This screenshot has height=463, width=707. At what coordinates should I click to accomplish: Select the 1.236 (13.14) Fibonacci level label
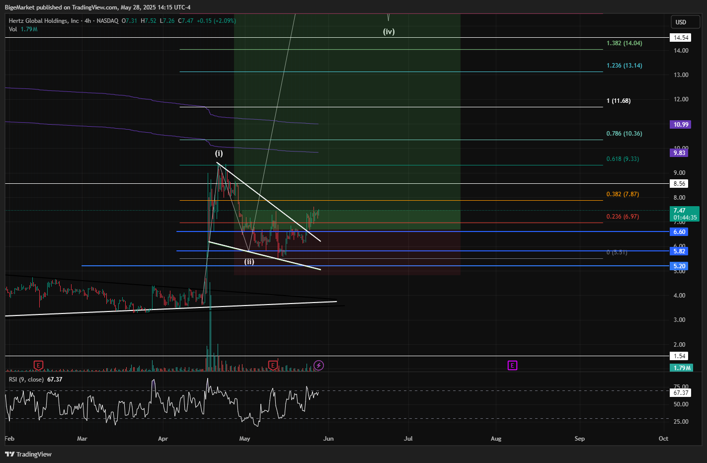tap(624, 66)
